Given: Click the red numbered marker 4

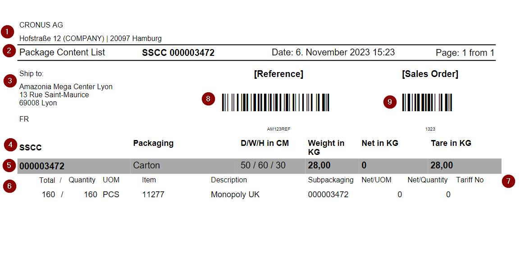Looking at the screenshot, I should (10, 145).
